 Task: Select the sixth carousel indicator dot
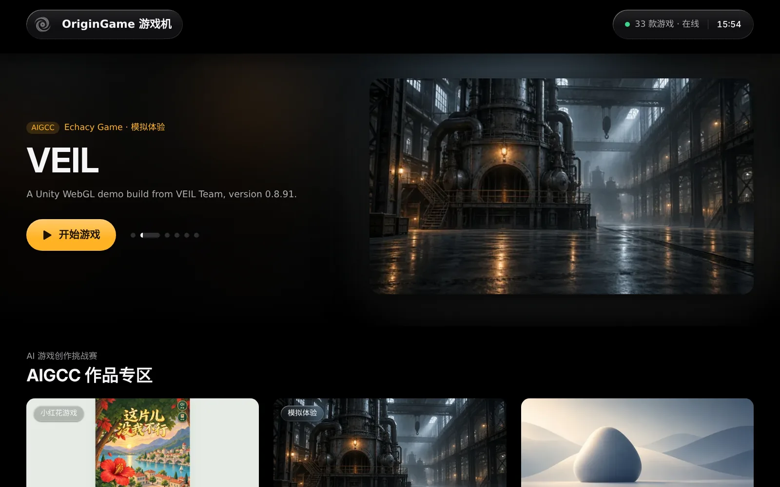pyautogui.click(x=196, y=235)
